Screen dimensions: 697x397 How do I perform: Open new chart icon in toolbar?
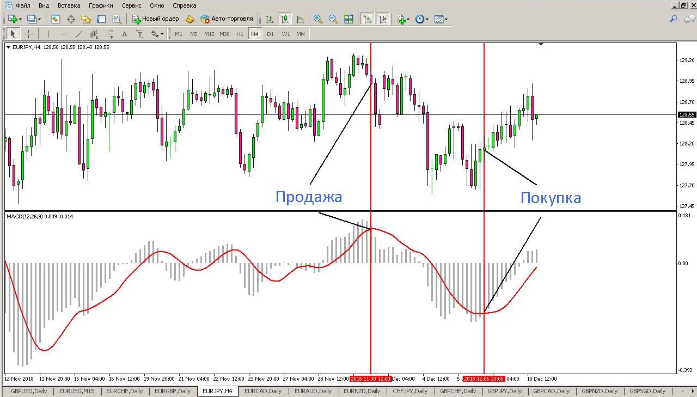pos(13,19)
